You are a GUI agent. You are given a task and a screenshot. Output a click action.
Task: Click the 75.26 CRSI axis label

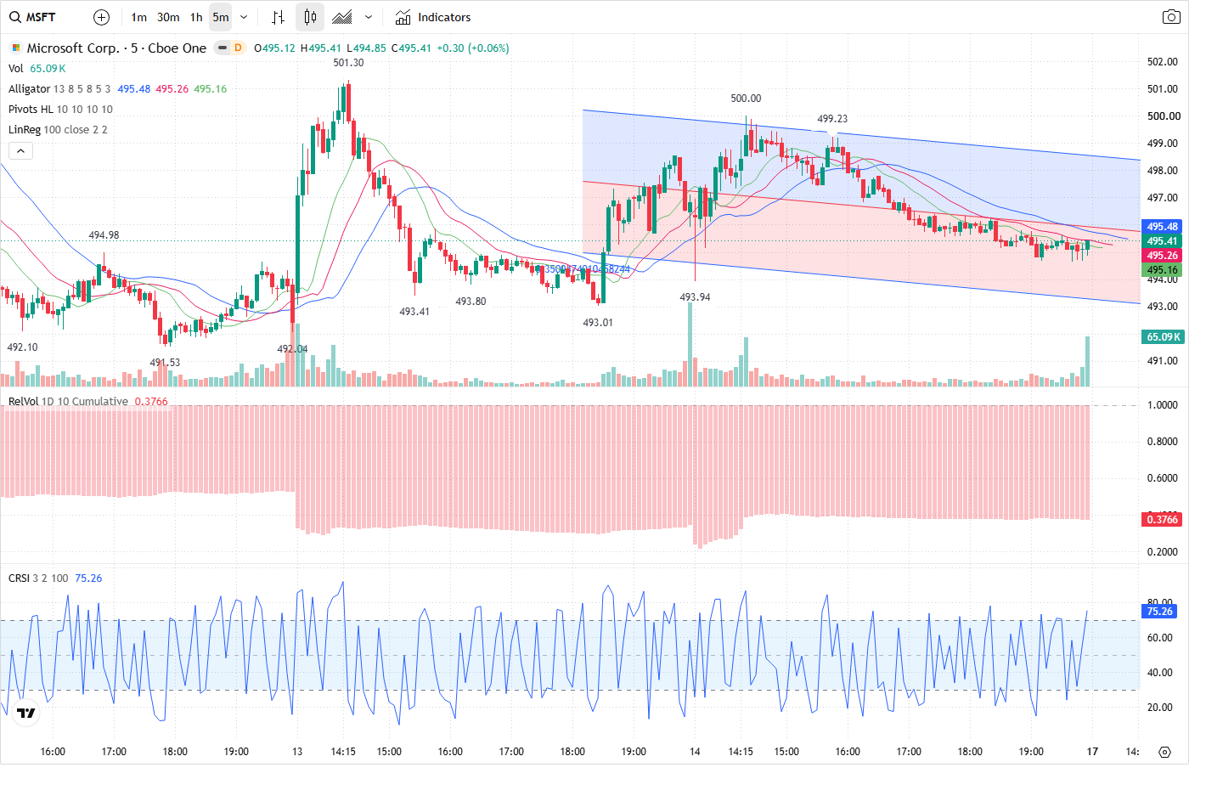(1160, 611)
